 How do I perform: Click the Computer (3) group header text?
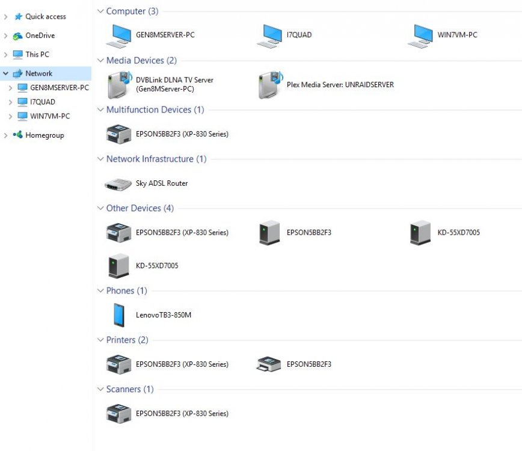(x=132, y=11)
